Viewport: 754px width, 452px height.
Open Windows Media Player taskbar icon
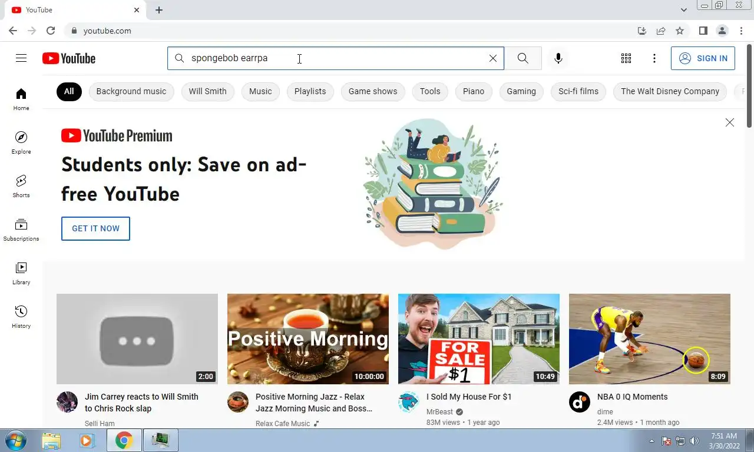tap(87, 440)
